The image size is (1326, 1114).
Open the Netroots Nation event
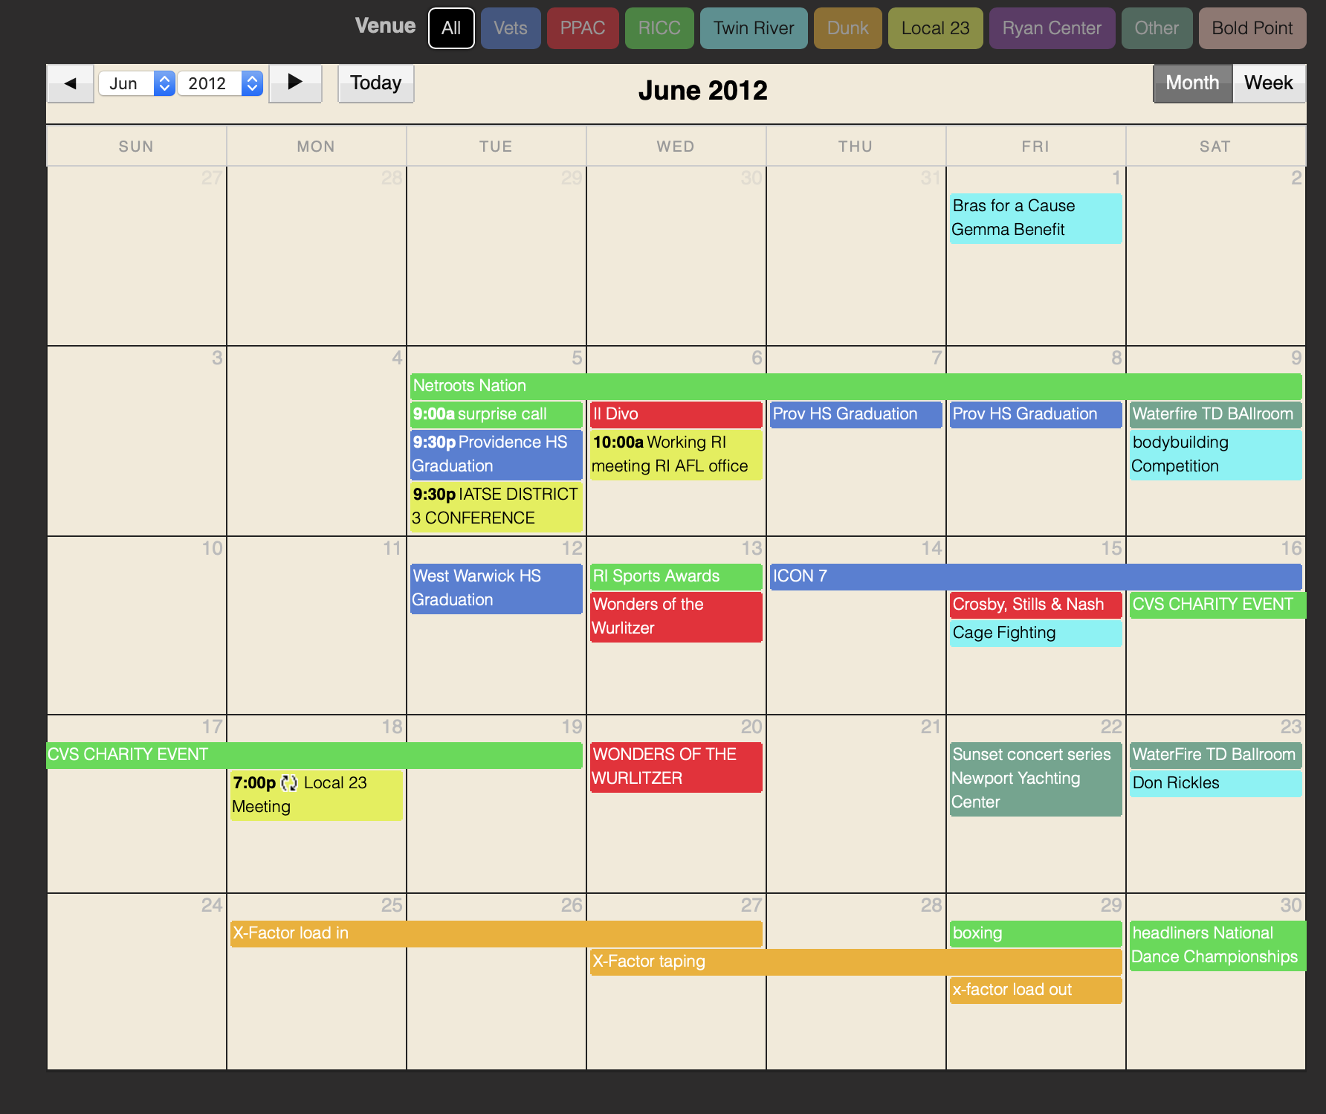click(x=855, y=386)
